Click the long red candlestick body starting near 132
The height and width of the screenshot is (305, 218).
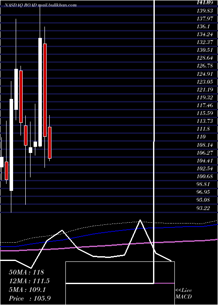[45, 90]
